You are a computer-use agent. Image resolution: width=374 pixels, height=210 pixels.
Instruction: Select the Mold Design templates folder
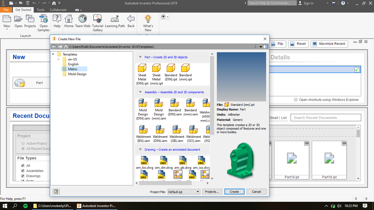coord(77,74)
